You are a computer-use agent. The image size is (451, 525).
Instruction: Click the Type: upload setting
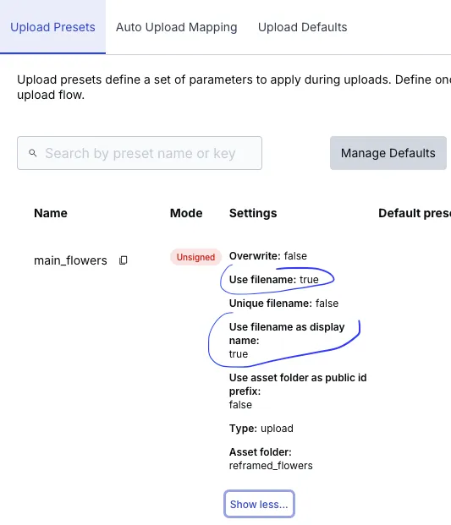261,429
